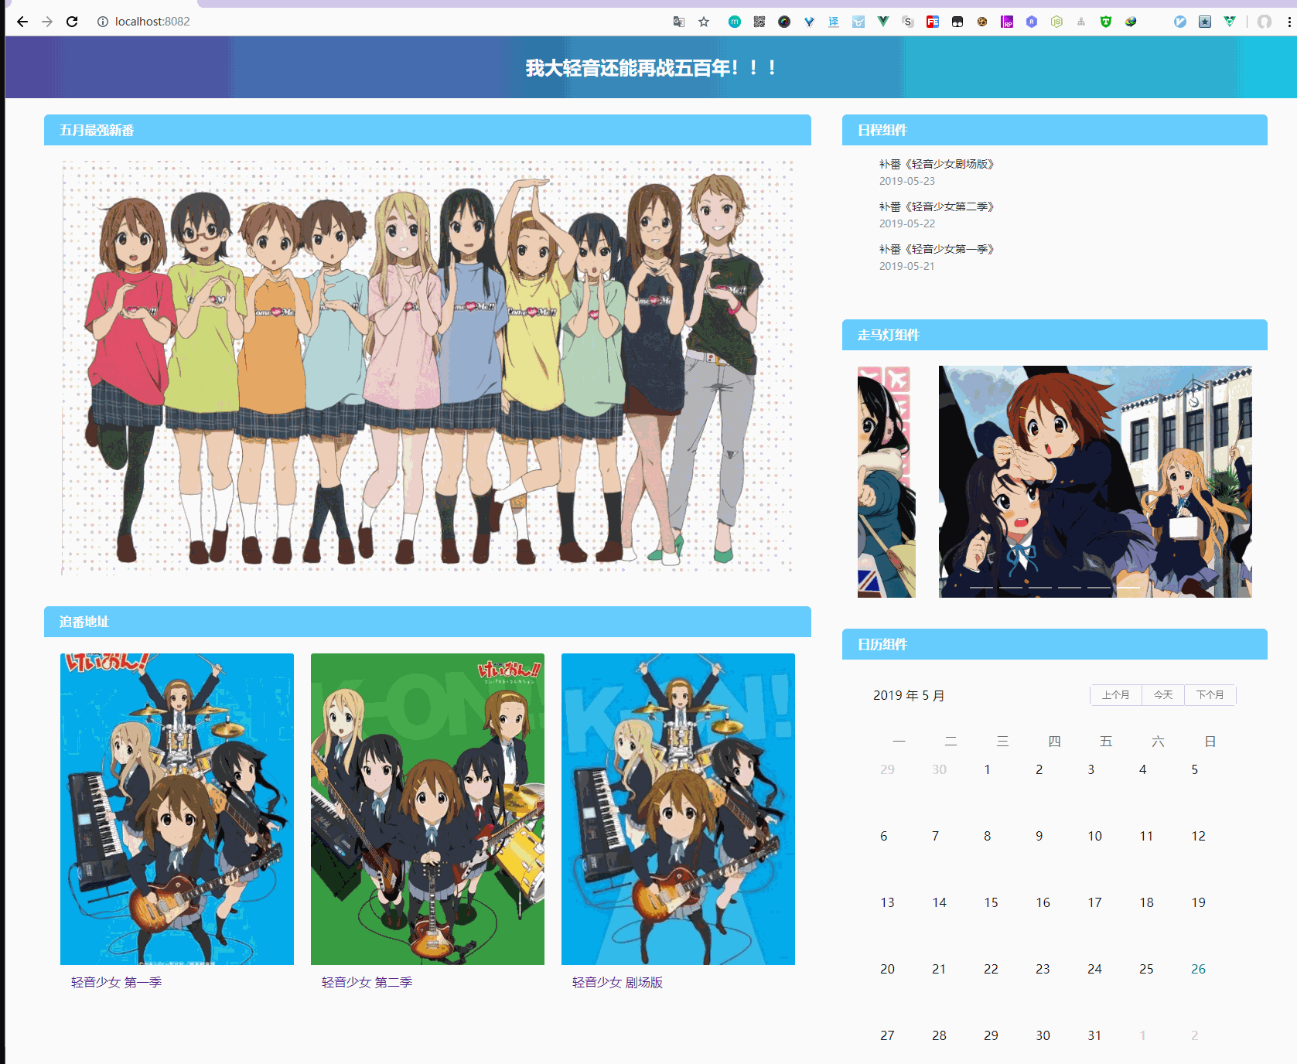Select the schedule entry 补番《轻音少女剧场版》

(937, 164)
